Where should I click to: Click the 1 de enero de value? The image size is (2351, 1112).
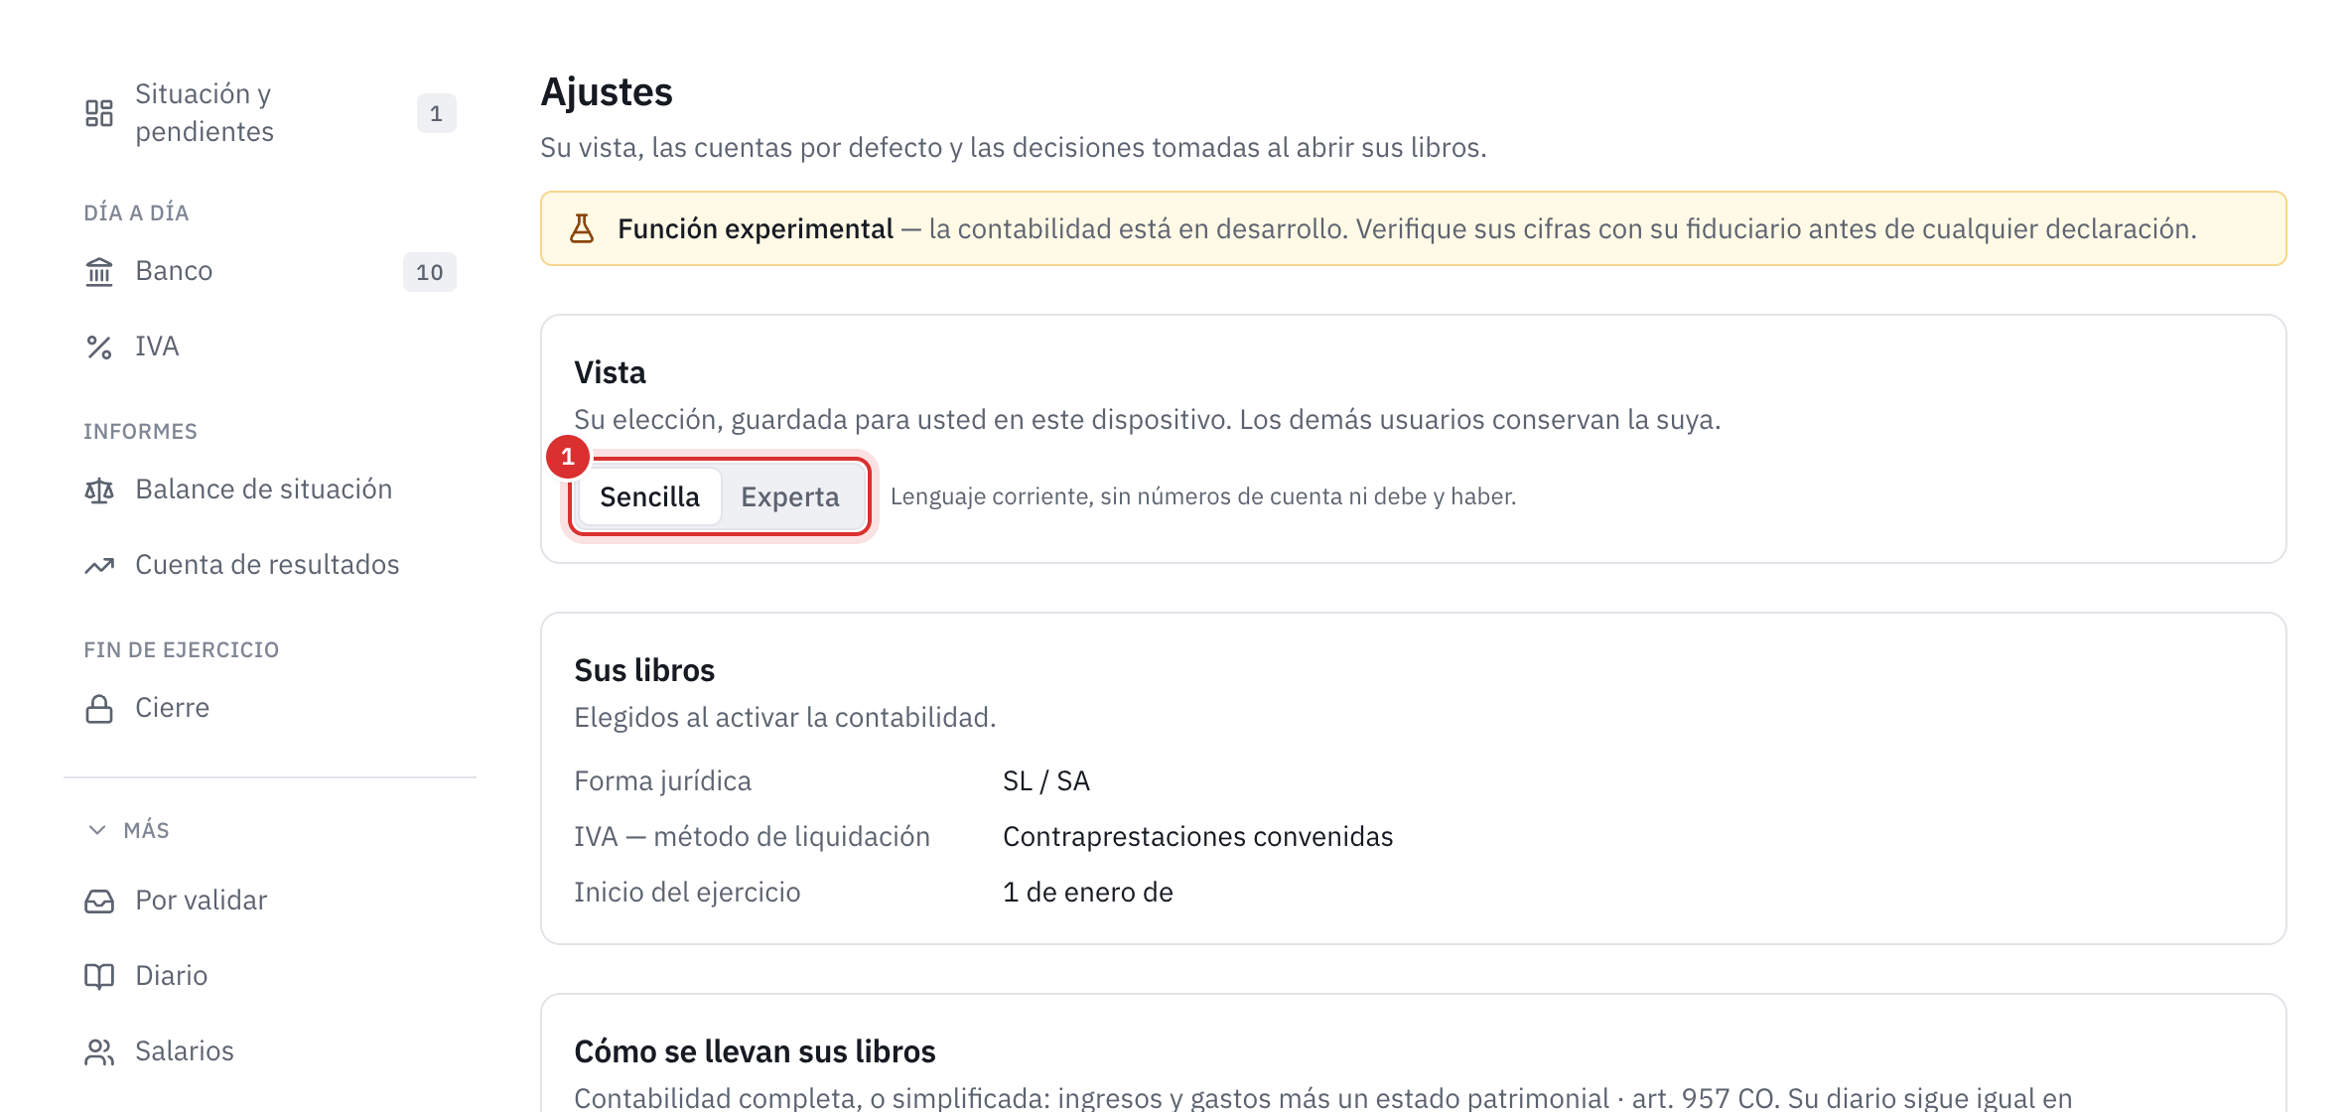tap(1088, 893)
